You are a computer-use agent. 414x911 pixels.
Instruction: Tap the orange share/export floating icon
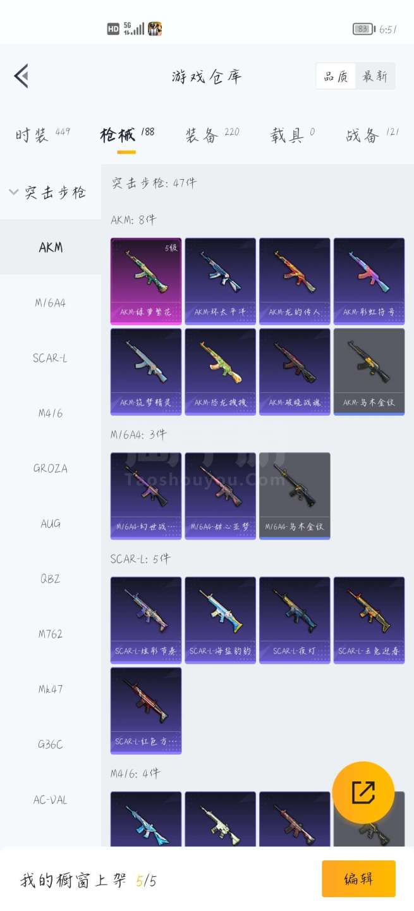(x=363, y=793)
